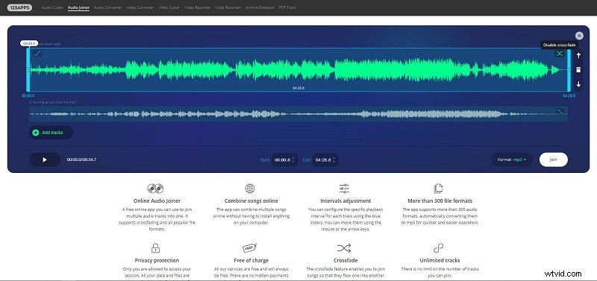Increase the End time with the up arrow

334,157
